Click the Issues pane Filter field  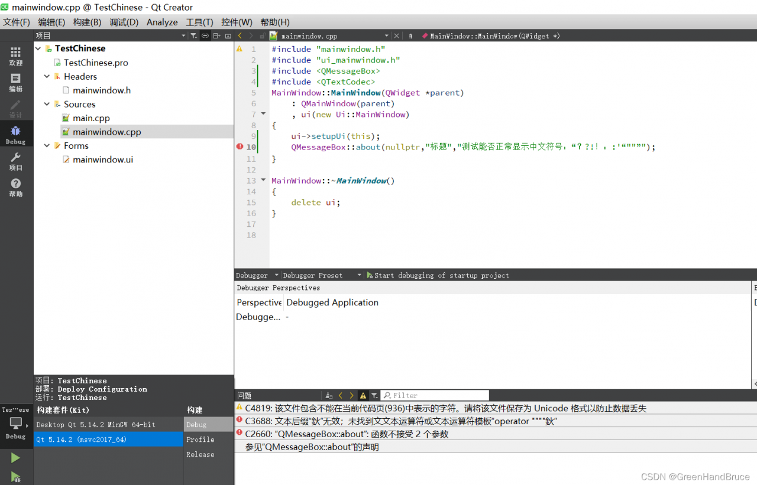point(435,395)
